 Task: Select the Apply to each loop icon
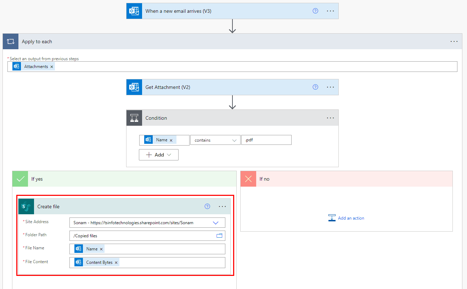(10, 41)
